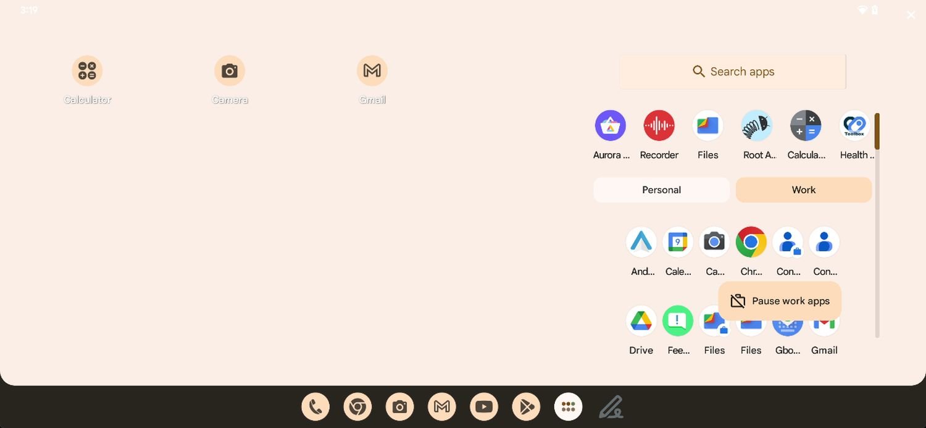Open the Root app with fishbone icon
926x428 pixels.
click(757, 126)
